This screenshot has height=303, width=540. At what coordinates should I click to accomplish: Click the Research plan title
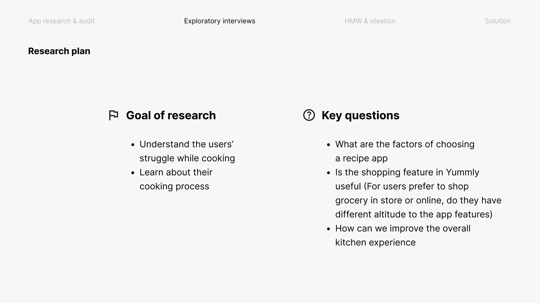point(59,51)
